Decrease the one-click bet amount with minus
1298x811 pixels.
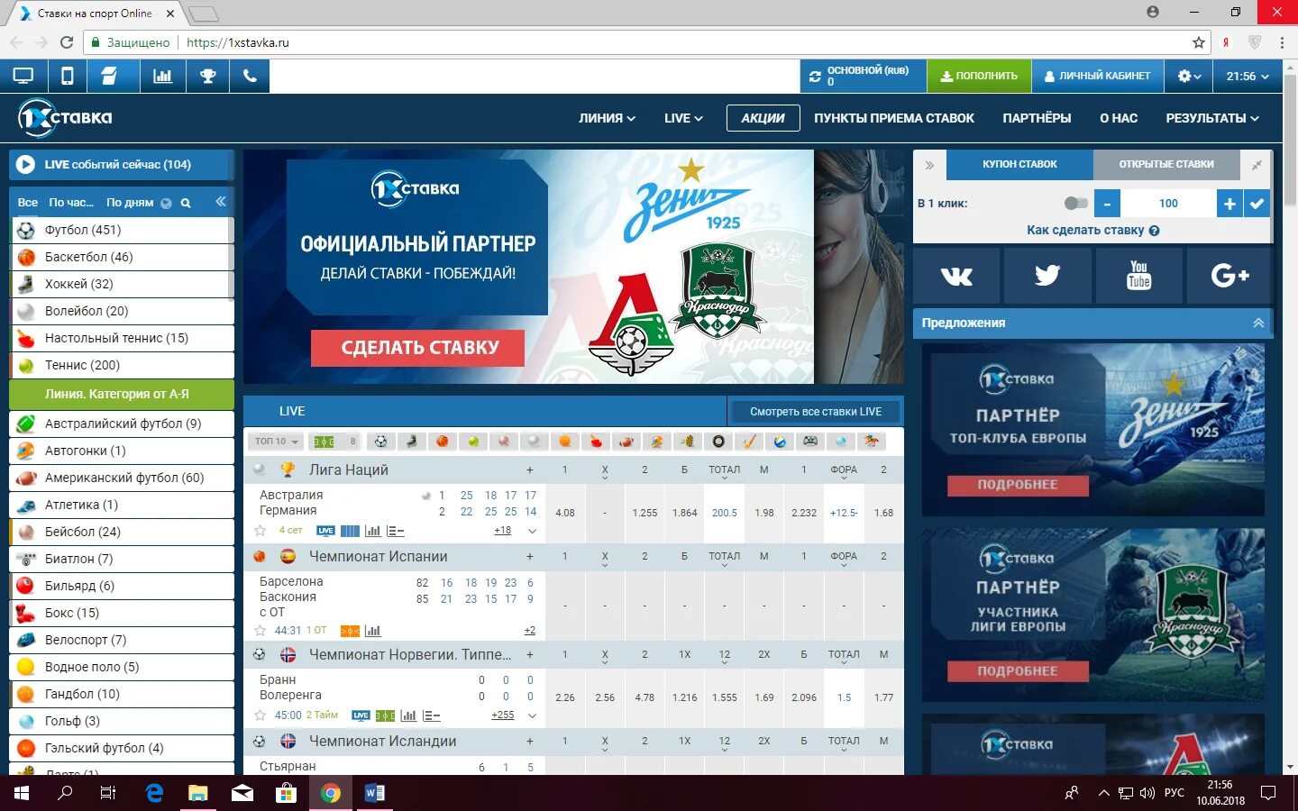click(x=1107, y=204)
